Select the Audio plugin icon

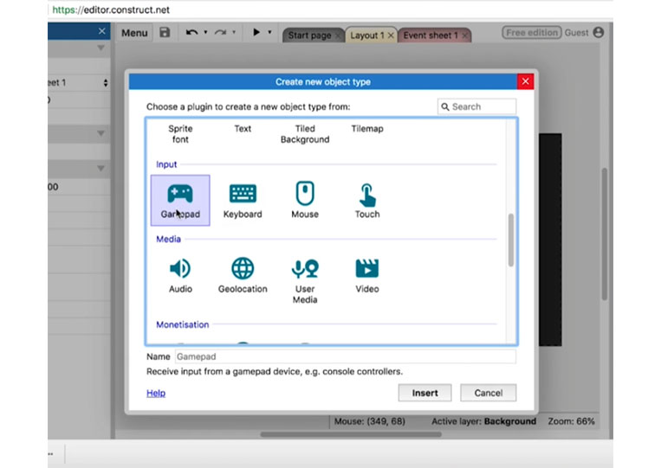coord(180,275)
